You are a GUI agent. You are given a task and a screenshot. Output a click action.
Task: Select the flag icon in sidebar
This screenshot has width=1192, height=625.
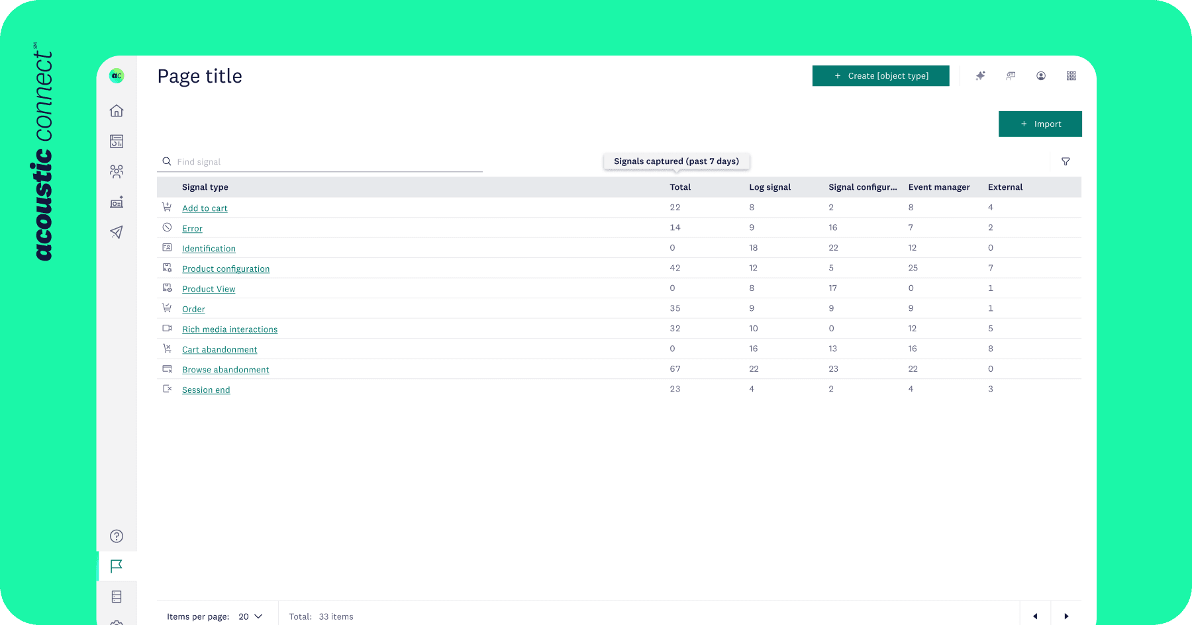tap(117, 566)
